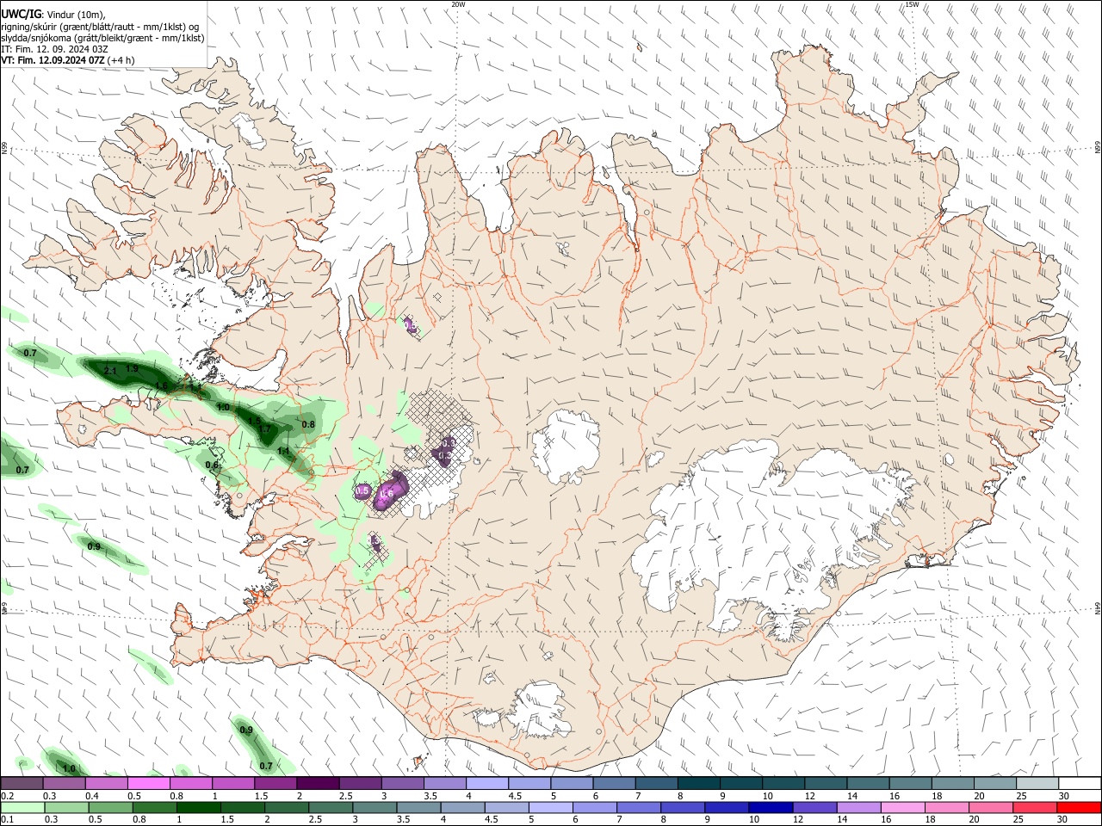Select the darkest green rain swatch starting at 1
This screenshot has width=1102, height=826.
(198, 807)
